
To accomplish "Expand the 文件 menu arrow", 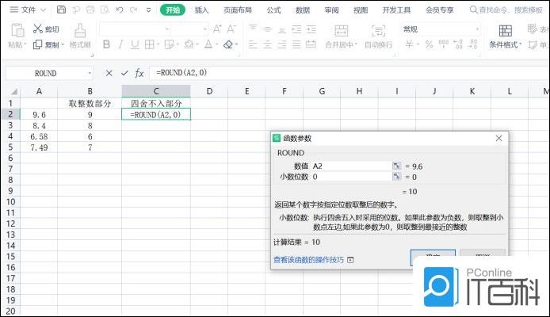I will click(43, 10).
